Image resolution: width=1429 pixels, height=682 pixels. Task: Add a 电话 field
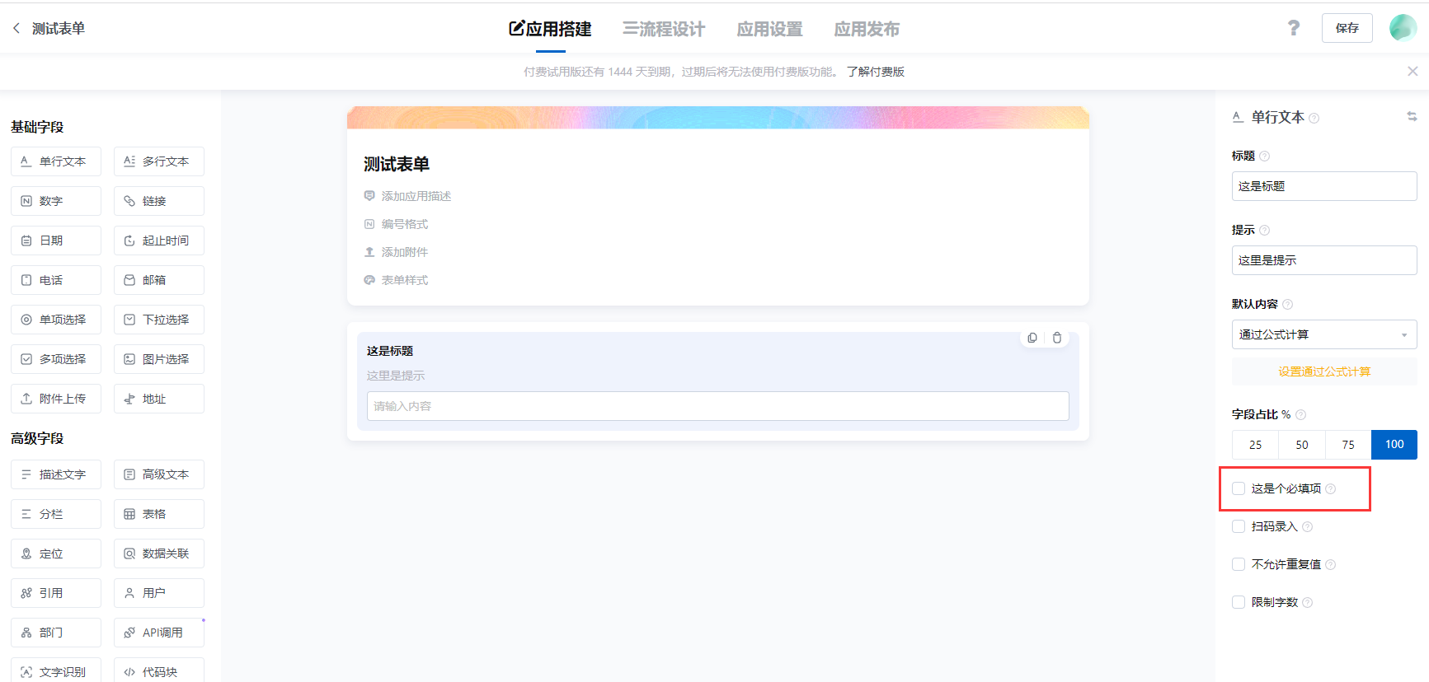coord(56,280)
